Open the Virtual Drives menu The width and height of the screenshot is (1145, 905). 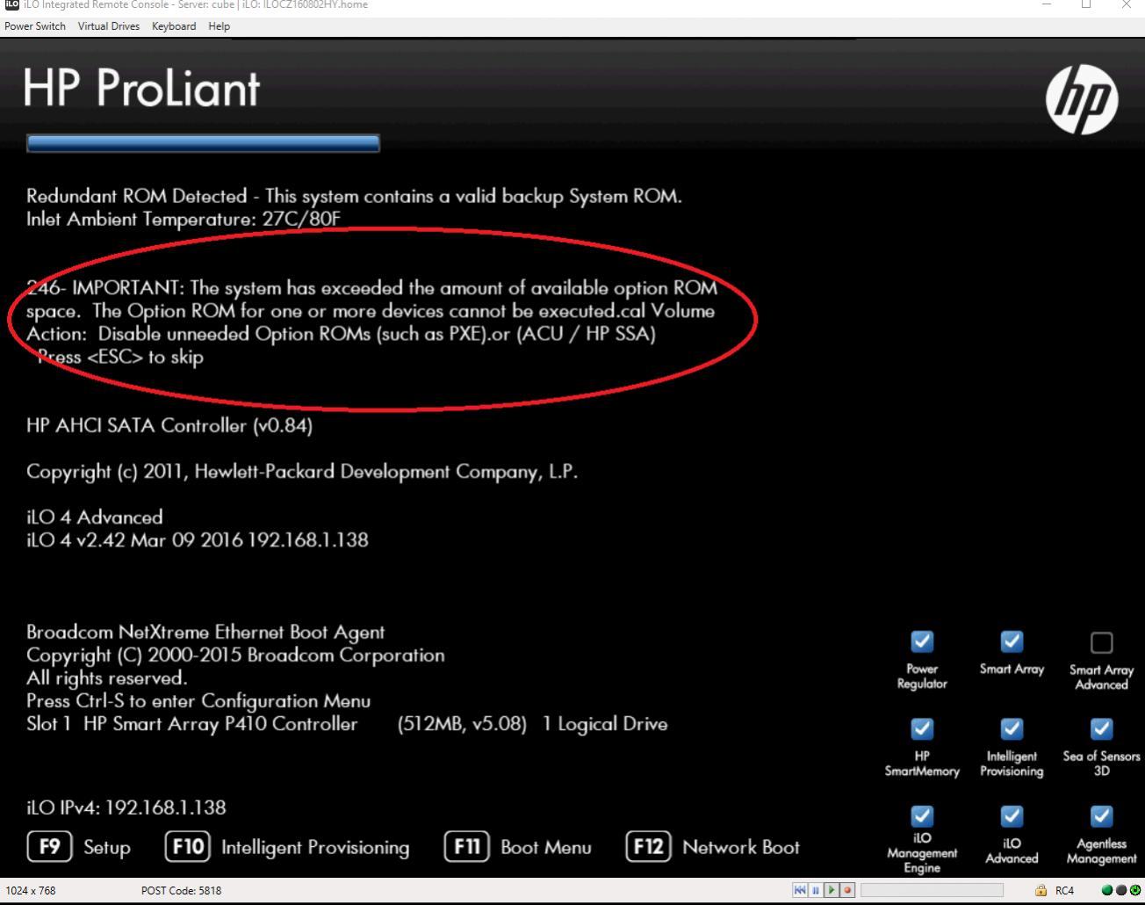tap(108, 26)
